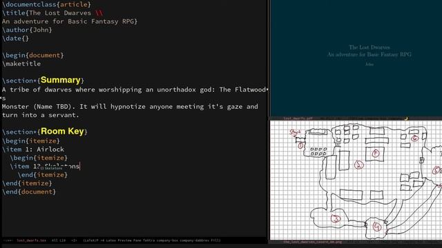Click circled room number 1 on map
Image resolution: width=442 pixels, height=248 pixels.
point(300,145)
